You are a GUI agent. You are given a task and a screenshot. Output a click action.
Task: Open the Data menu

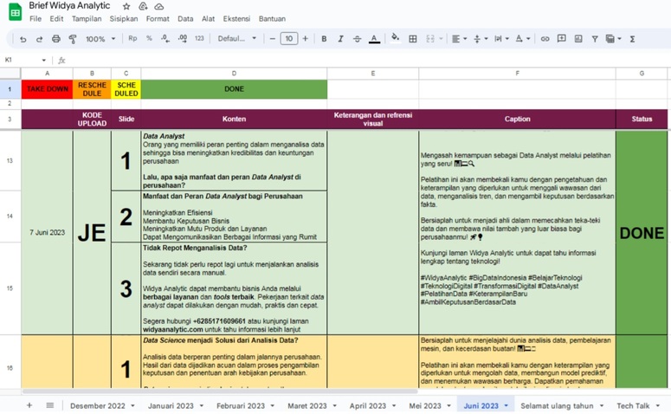click(x=185, y=19)
